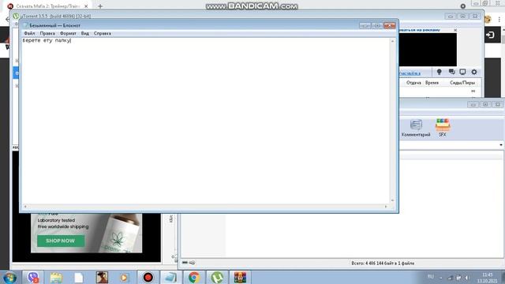Close the Mafia 2 trainer Chrome tab
This screenshot has width=505, height=284.
click(x=86, y=6)
